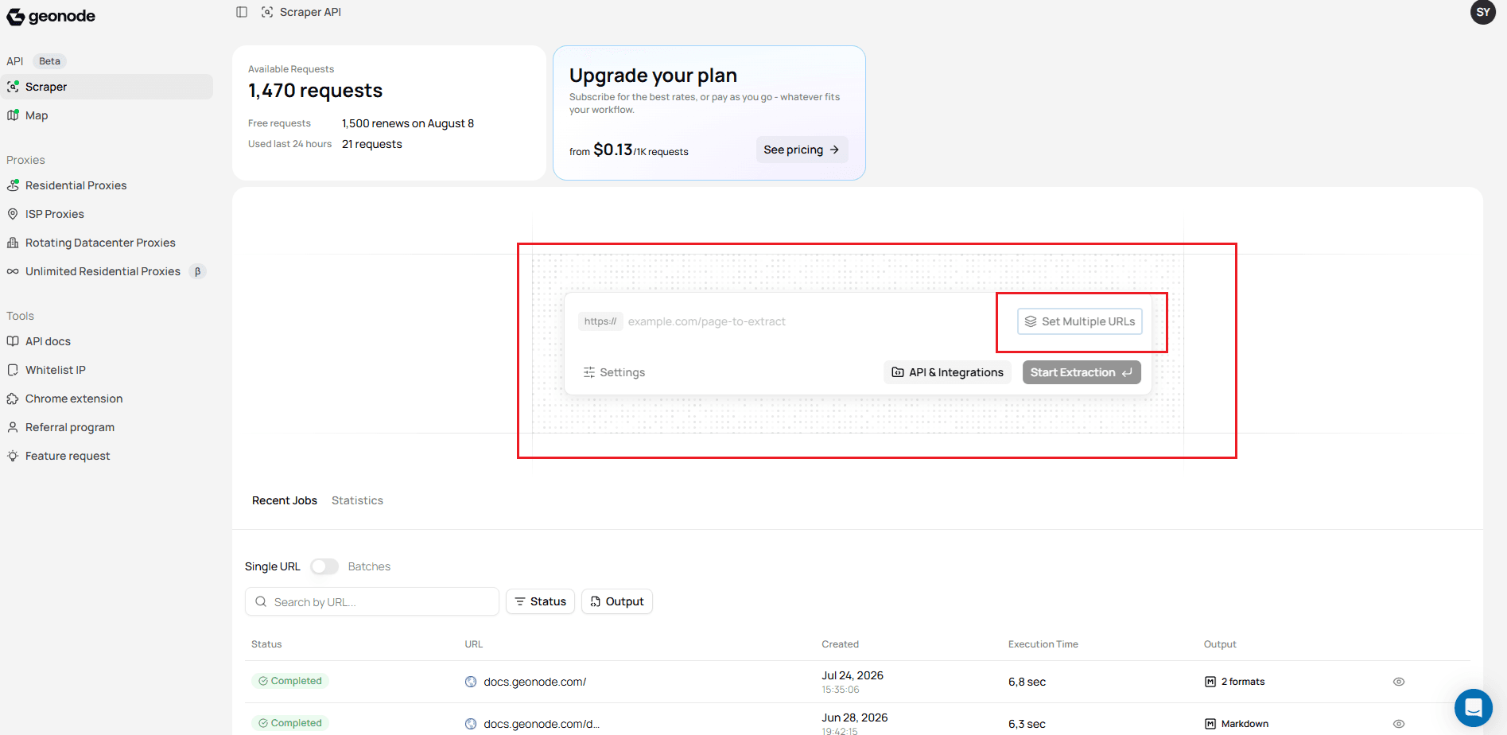Go to ISP Proxies
This screenshot has width=1507, height=735.
107,214
